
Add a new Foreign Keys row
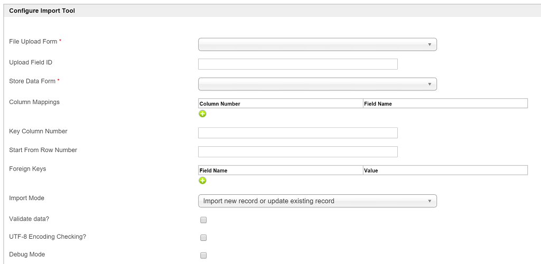pyautogui.click(x=202, y=181)
